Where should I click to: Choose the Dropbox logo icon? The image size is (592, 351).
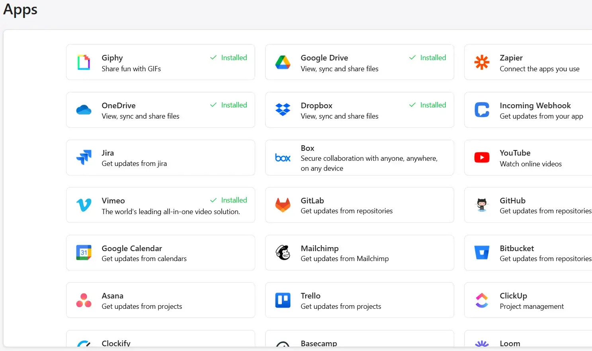pyautogui.click(x=283, y=110)
